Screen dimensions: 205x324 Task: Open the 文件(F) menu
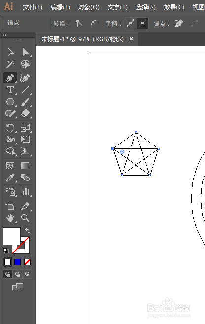click(x=33, y=7)
